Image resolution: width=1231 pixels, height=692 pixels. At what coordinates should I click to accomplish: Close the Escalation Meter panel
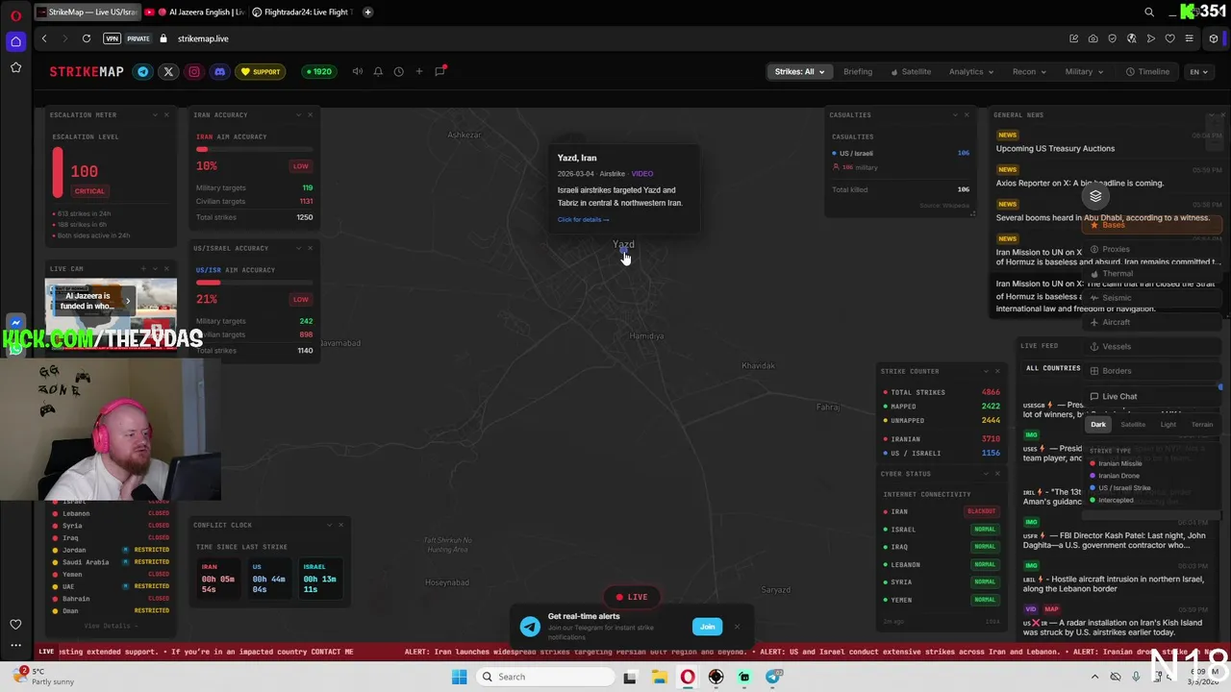tap(166, 114)
